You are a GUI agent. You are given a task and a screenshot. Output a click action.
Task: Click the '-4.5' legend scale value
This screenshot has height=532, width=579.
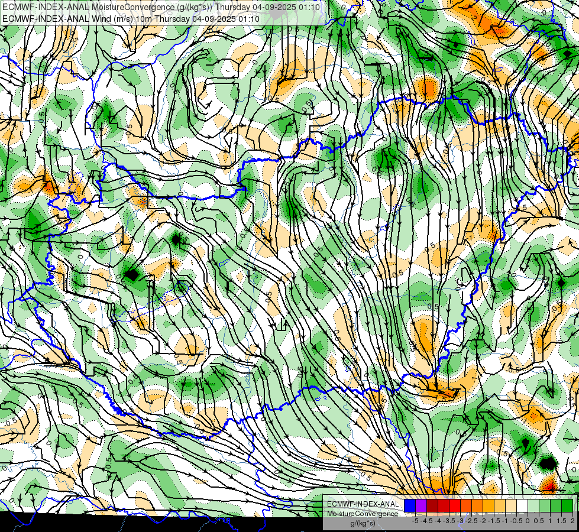pos(426,521)
